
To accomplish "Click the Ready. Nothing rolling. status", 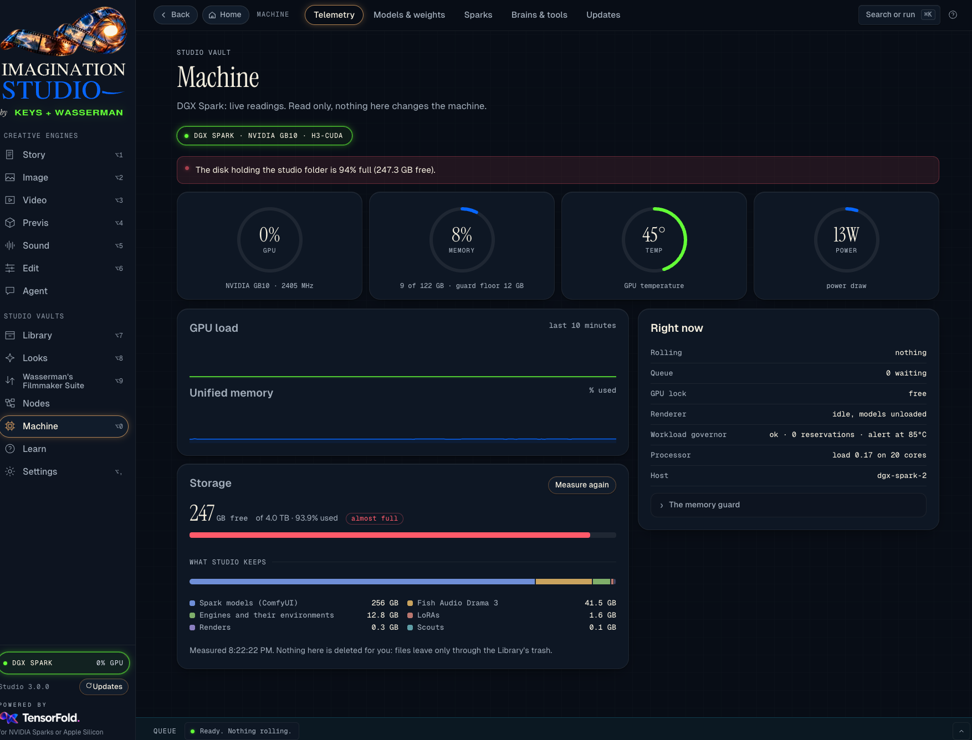I will pyautogui.click(x=242, y=731).
